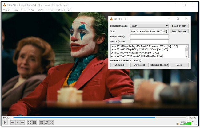
Task: Click Show help button in VLSub
Action: [120, 65]
